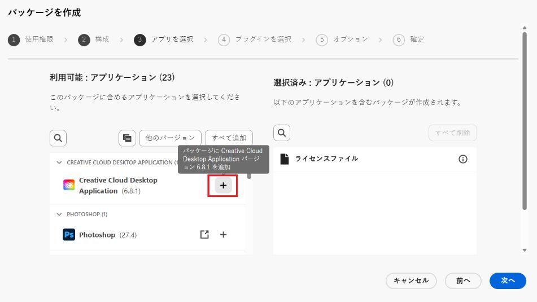
Task: Click the stacked windows icon beside 他のバージョン
Action: coord(127,138)
